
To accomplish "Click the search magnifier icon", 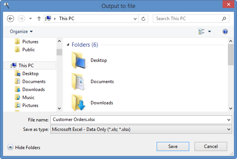I will click(x=224, y=19).
